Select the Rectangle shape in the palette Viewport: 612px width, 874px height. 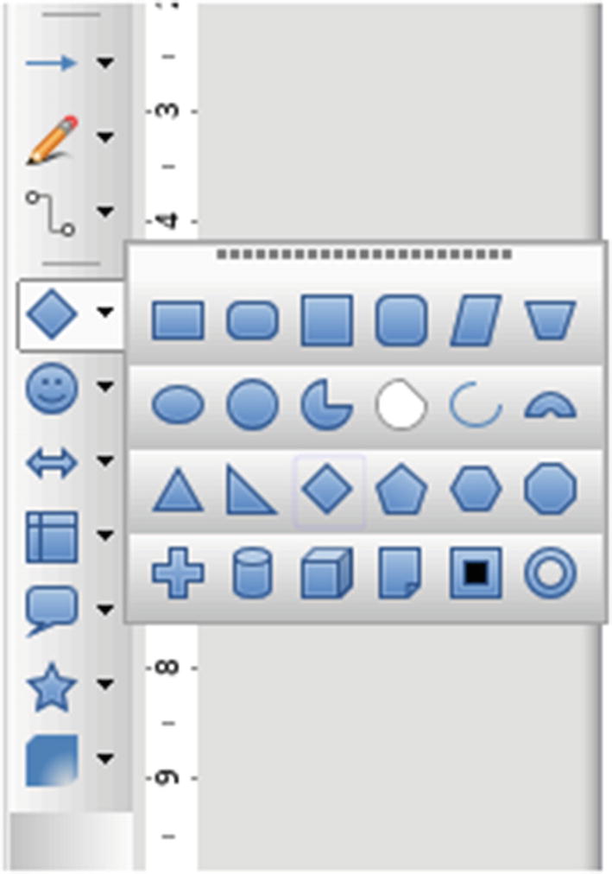click(178, 320)
